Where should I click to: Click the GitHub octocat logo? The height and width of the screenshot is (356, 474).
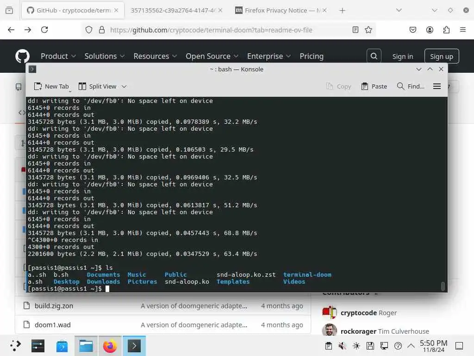22,56
